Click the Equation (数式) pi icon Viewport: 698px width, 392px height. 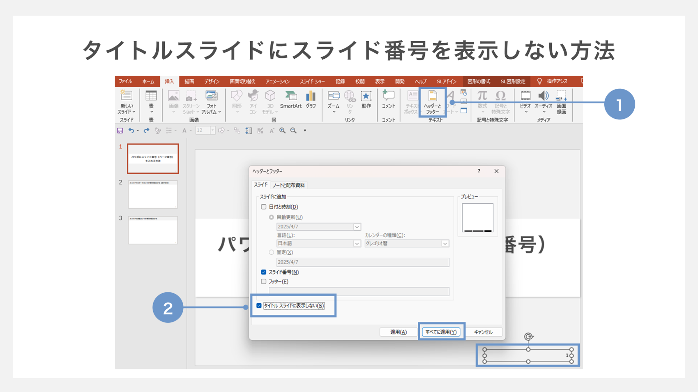coord(482,96)
